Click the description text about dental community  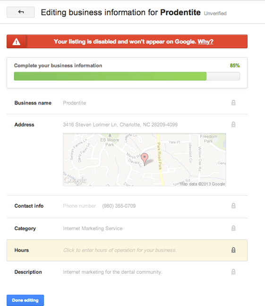pos(113,272)
